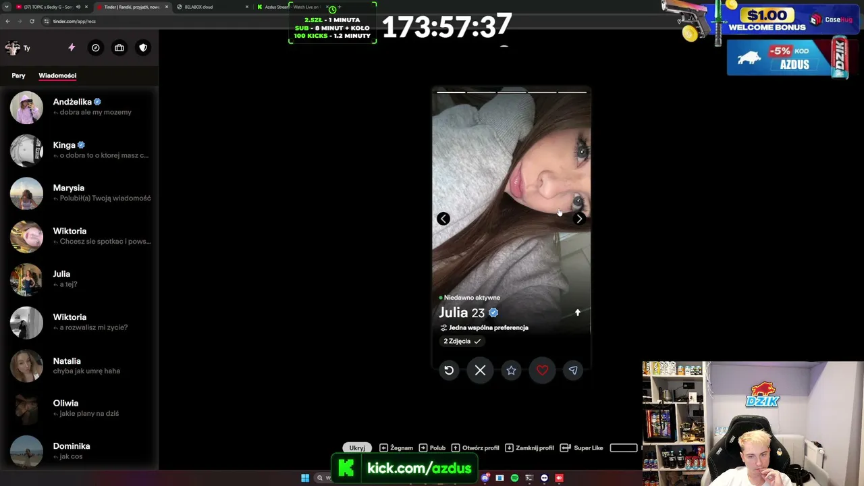Viewport: 864px width, 486px height.
Task: Switch to the Tinder browser tab
Action: pos(132,7)
